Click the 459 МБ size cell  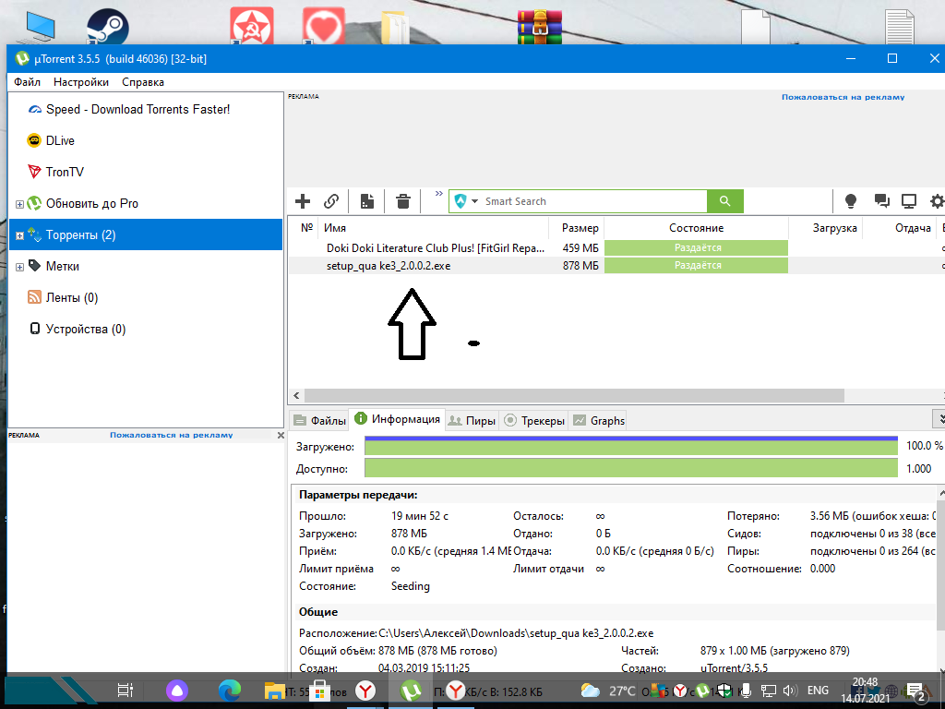580,247
